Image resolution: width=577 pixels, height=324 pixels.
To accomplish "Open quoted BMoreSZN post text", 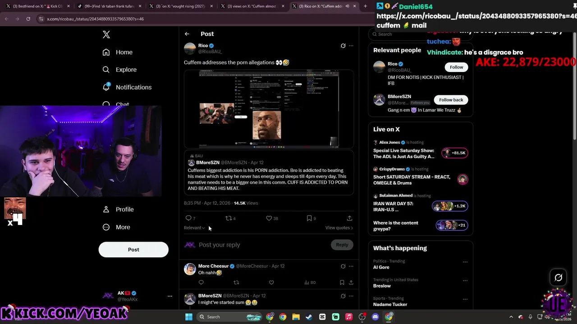I will [x=268, y=179].
